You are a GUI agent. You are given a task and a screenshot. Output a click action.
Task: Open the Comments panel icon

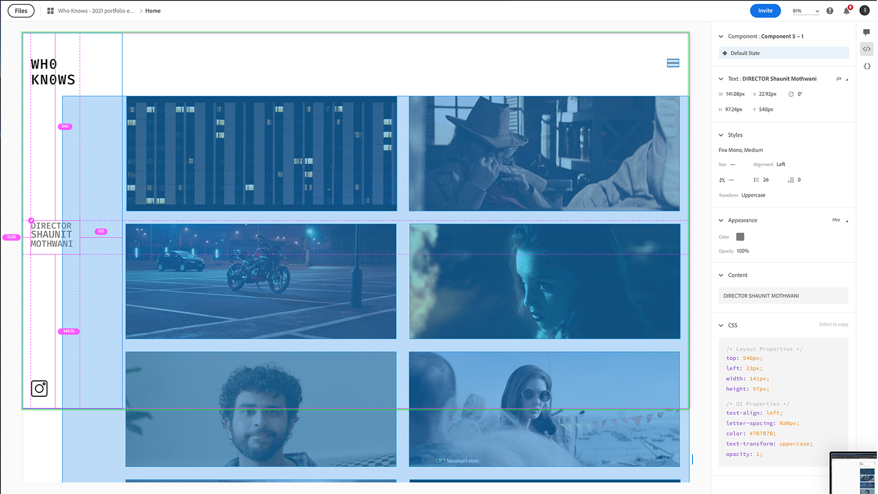[866, 32]
